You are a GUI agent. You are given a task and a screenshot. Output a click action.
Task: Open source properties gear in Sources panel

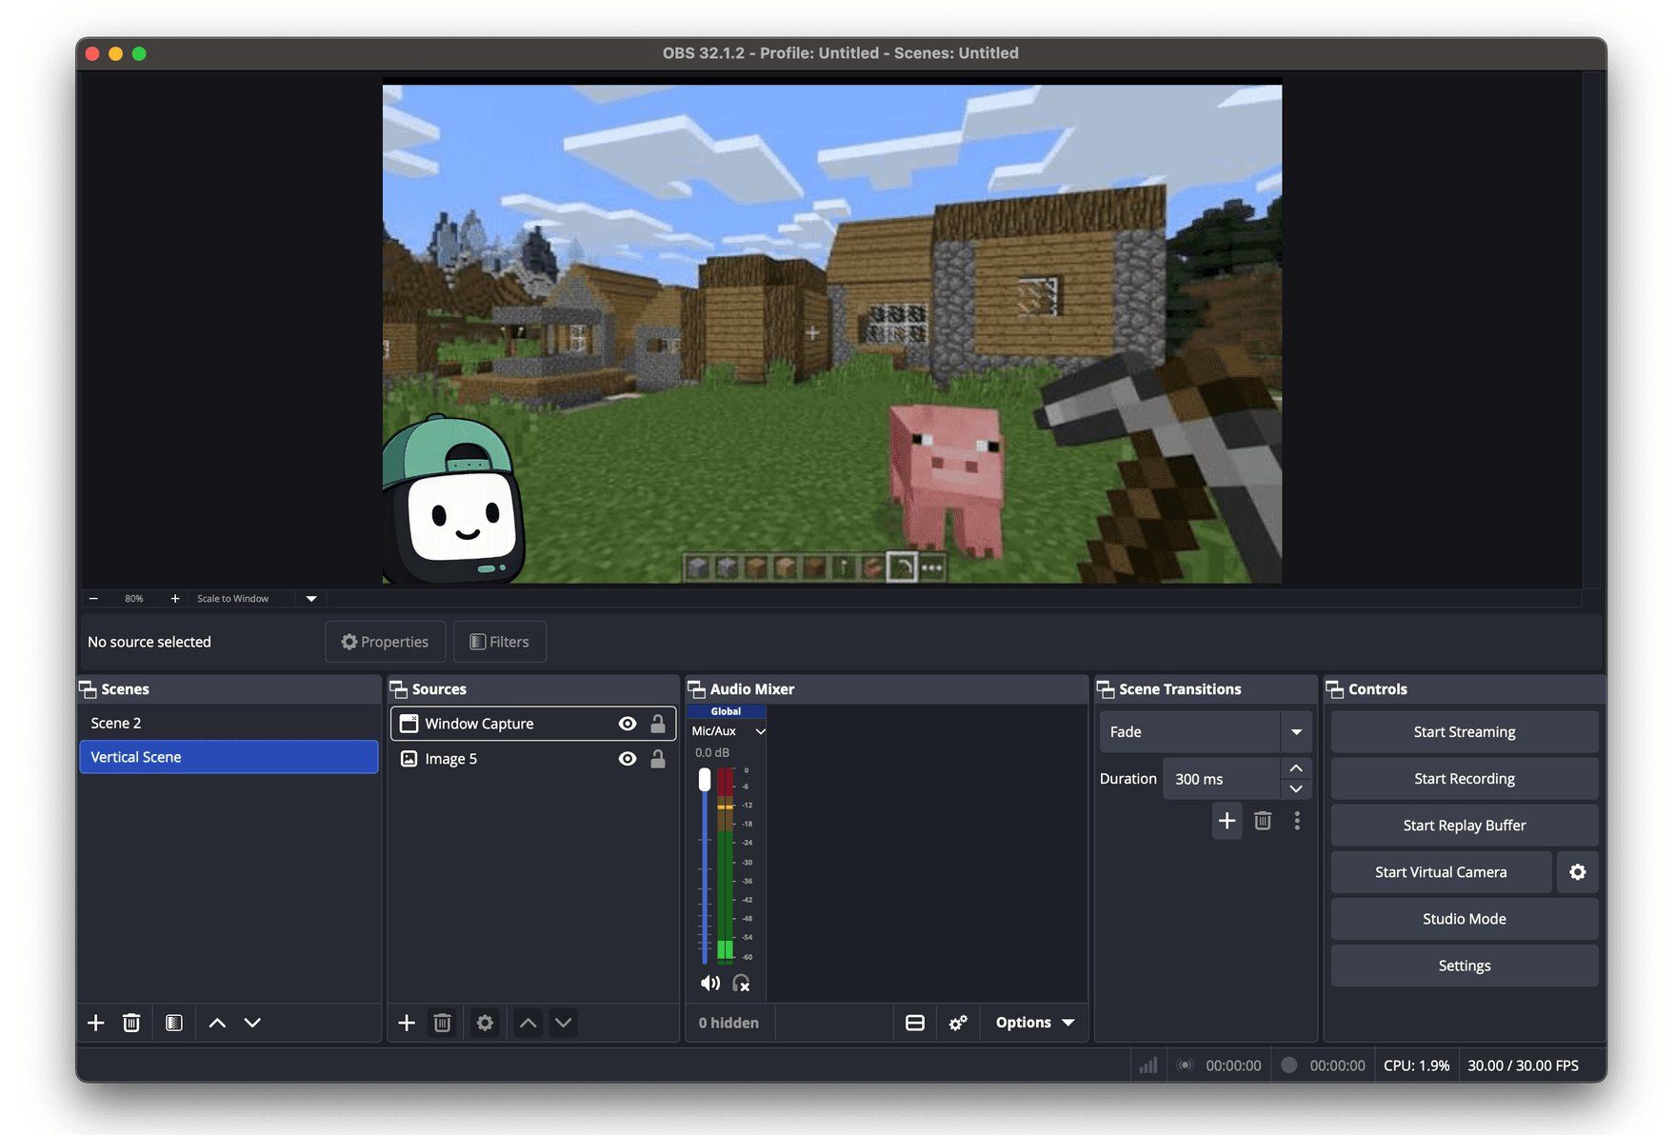[485, 1023]
